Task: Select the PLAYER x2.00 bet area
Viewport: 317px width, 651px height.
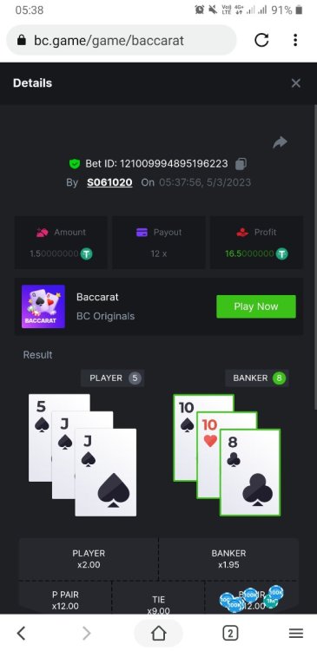Action: [x=89, y=559]
